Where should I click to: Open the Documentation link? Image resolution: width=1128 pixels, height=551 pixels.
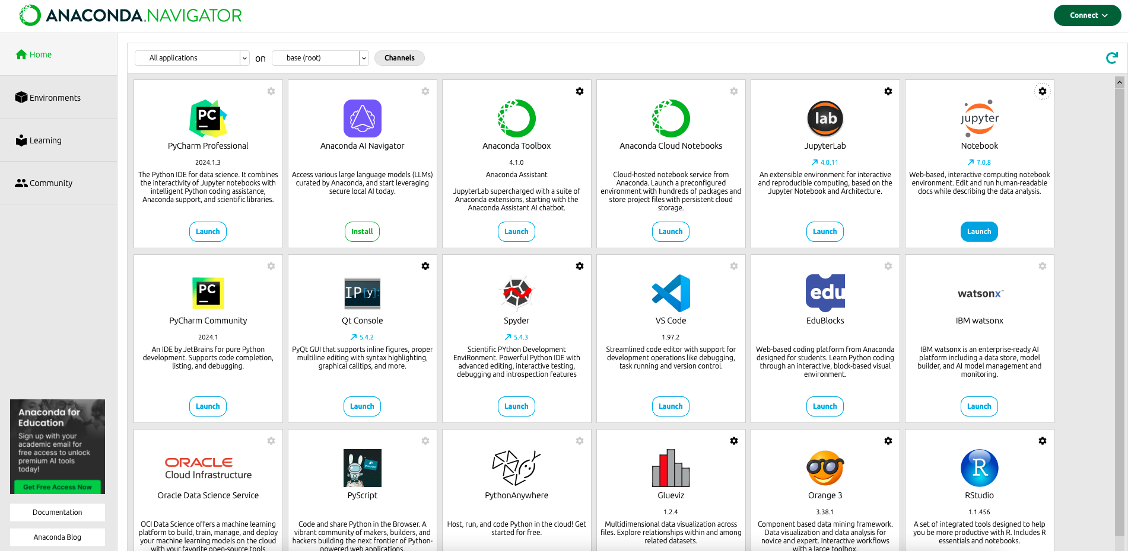[x=58, y=512]
